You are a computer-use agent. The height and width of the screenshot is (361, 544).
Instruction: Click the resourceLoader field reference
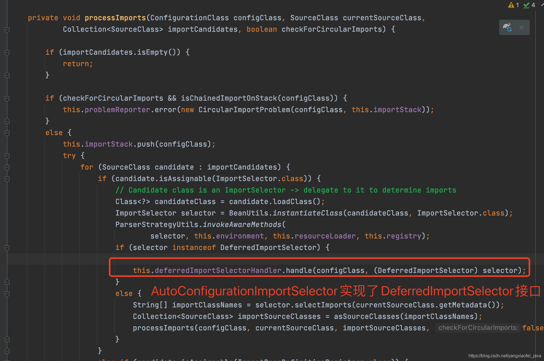coord(325,236)
